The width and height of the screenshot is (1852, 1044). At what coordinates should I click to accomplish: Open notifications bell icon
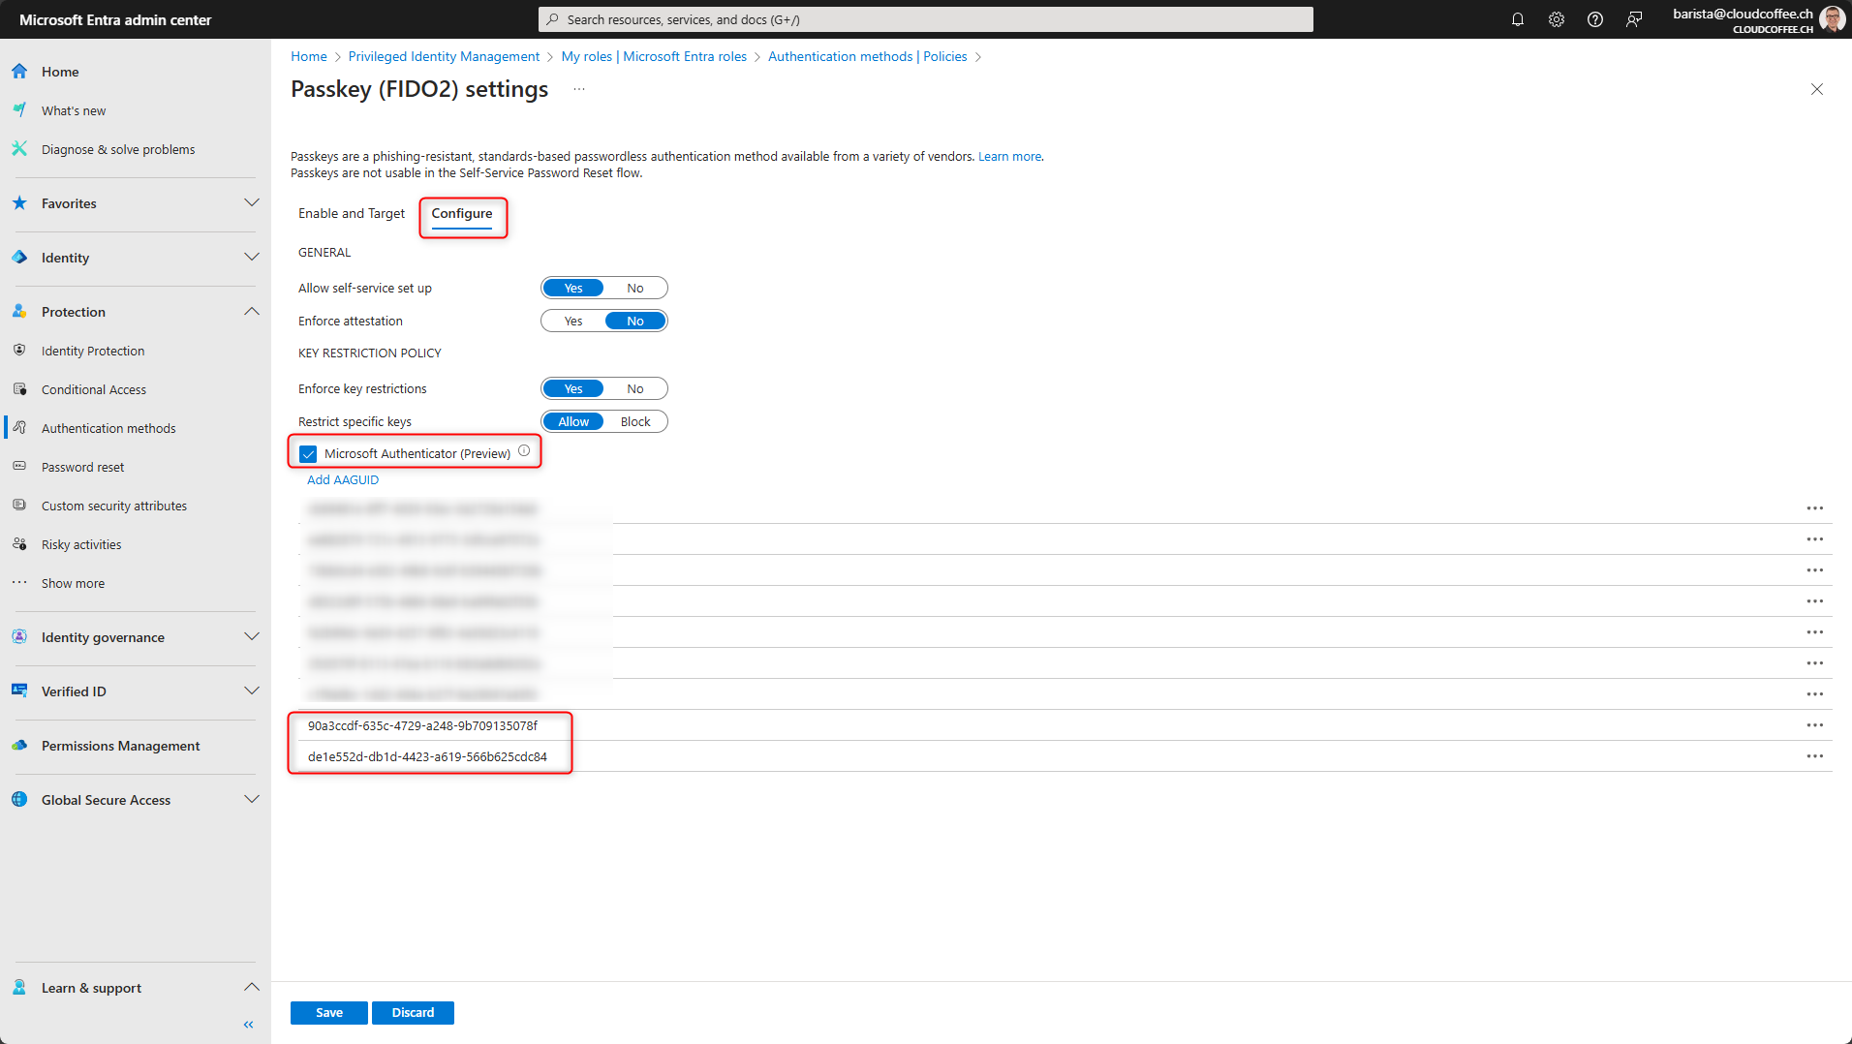(x=1518, y=19)
